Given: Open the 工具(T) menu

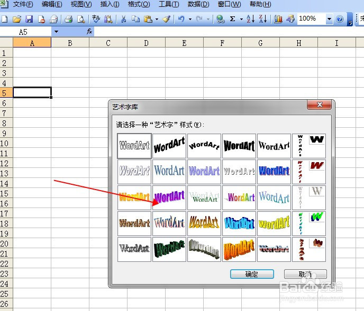Looking at the screenshot, I should coord(169,4).
